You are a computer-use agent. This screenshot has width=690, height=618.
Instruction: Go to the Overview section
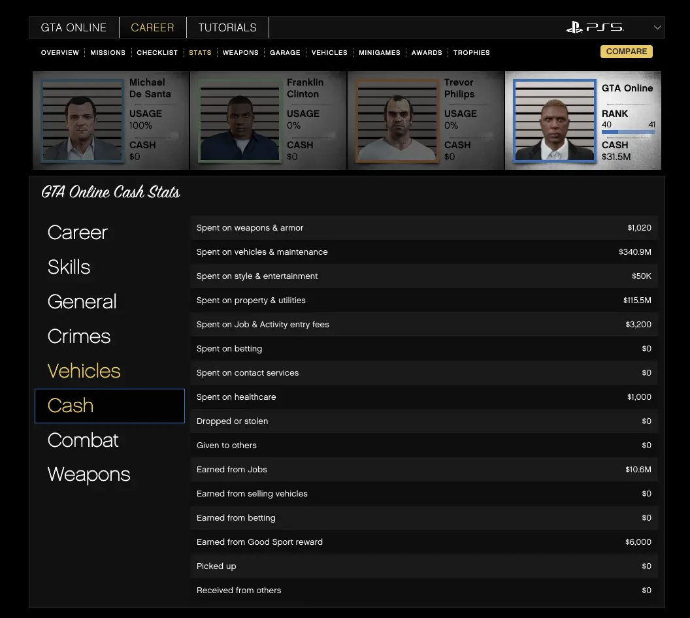60,52
